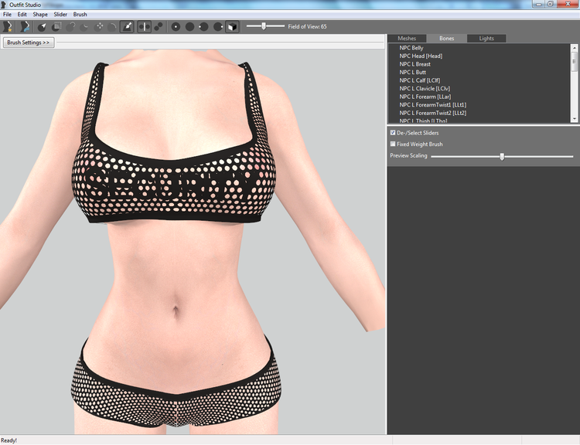Click the solid circle view icon
580x445 pixels.
coord(189,26)
